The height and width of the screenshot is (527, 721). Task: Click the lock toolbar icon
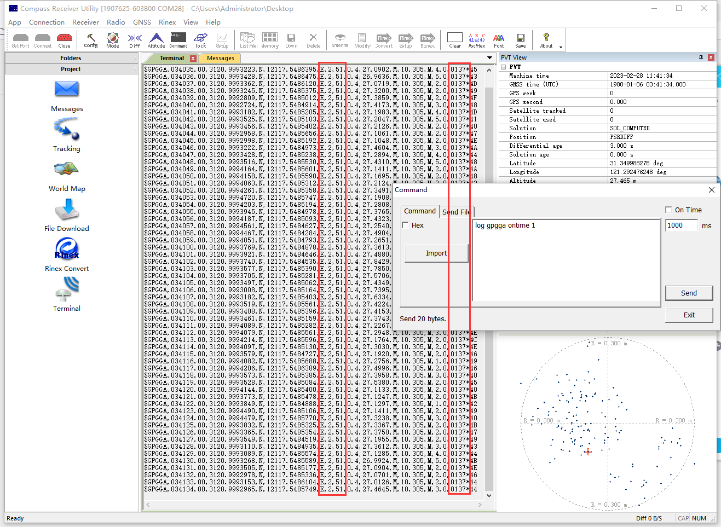201,40
